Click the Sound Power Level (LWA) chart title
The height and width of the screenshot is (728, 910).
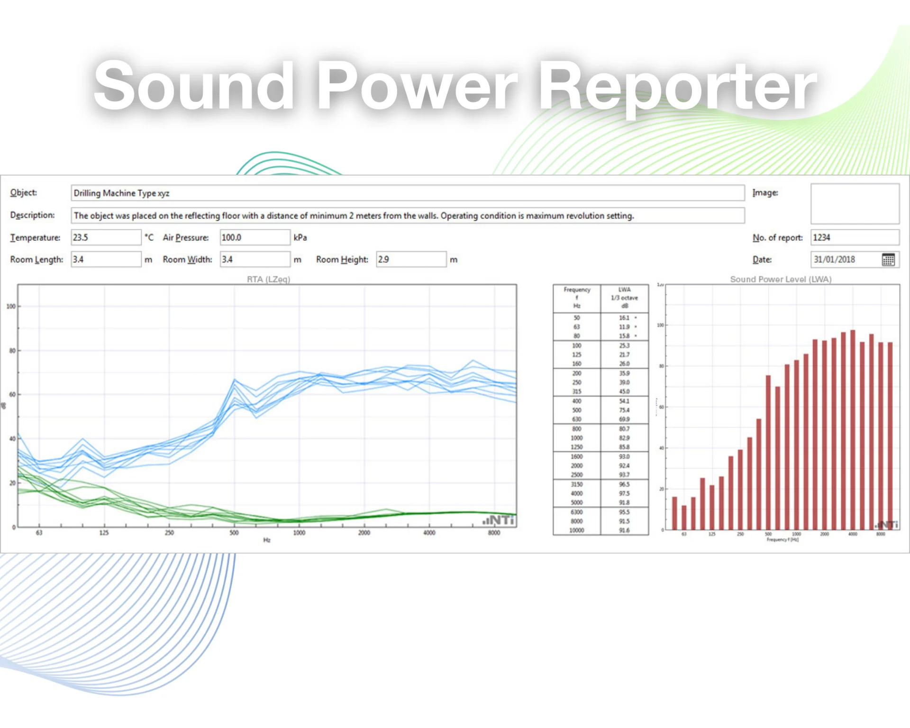781,279
